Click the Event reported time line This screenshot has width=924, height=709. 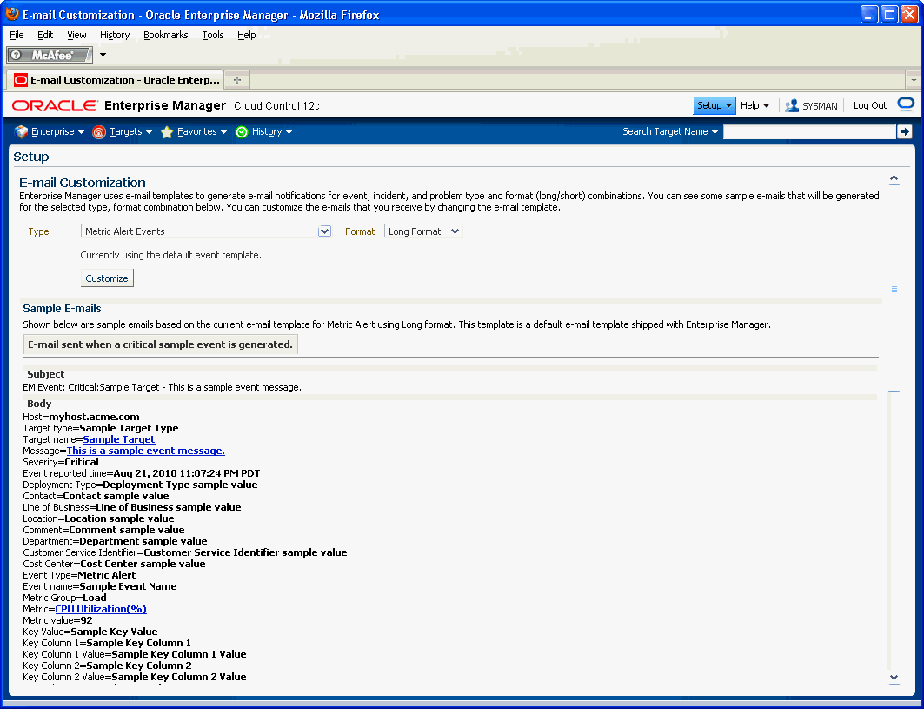point(142,473)
